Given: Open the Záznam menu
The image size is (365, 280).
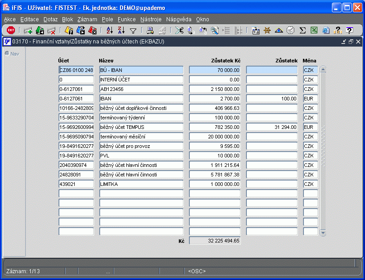Looking at the screenshot, I should 87,19.
